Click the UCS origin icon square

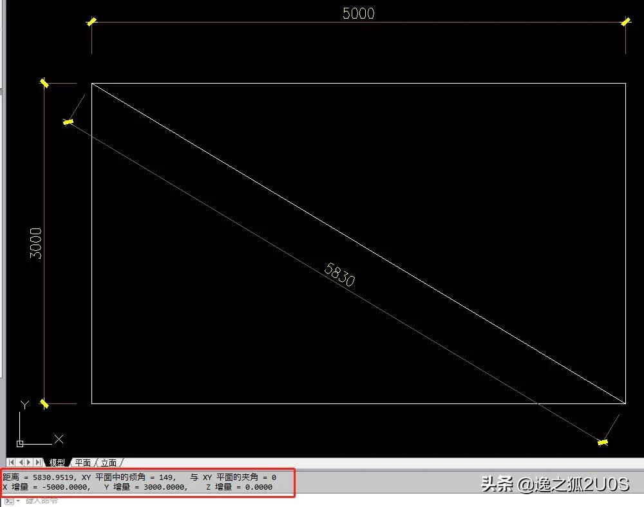coord(20,443)
